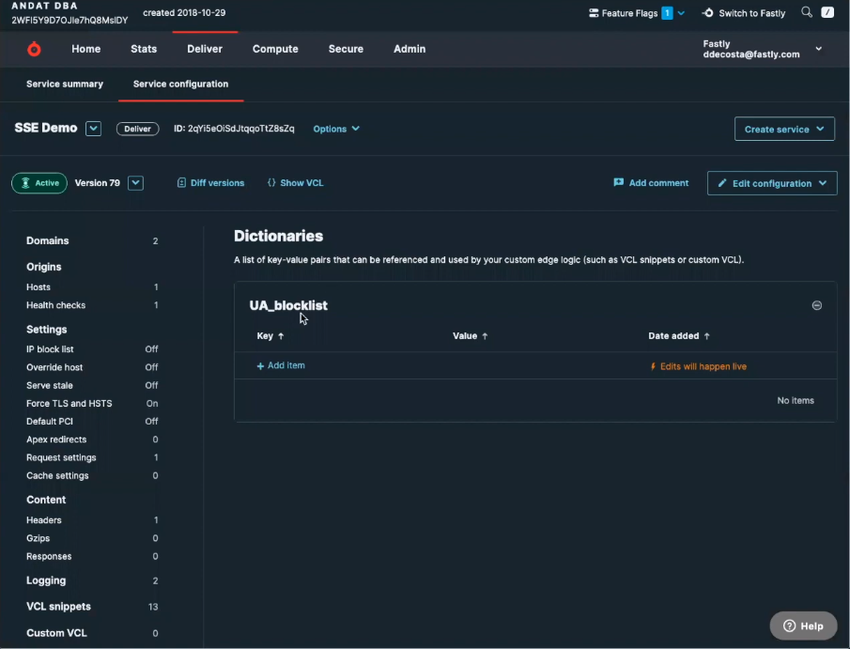This screenshot has width=850, height=649.
Task: Open the Compute menu item
Action: (x=275, y=49)
